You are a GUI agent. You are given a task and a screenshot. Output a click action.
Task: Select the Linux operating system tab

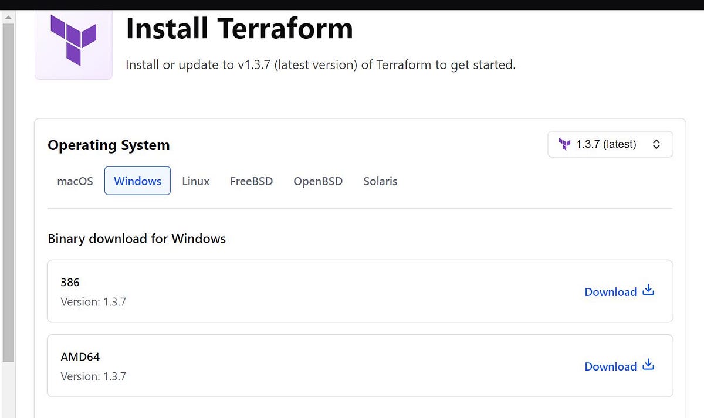(195, 181)
